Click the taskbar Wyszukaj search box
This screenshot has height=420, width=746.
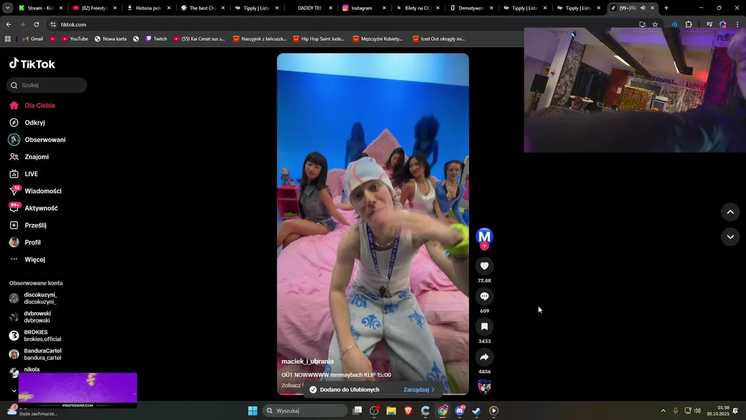304,411
